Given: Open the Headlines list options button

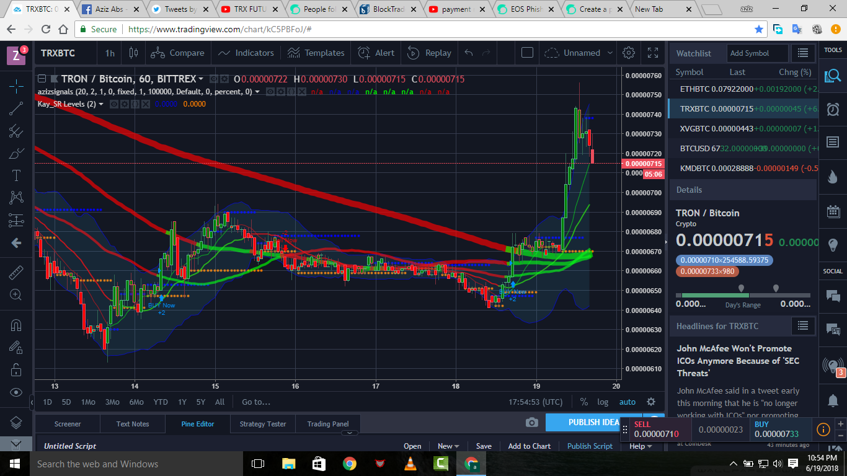Looking at the screenshot, I should (803, 325).
